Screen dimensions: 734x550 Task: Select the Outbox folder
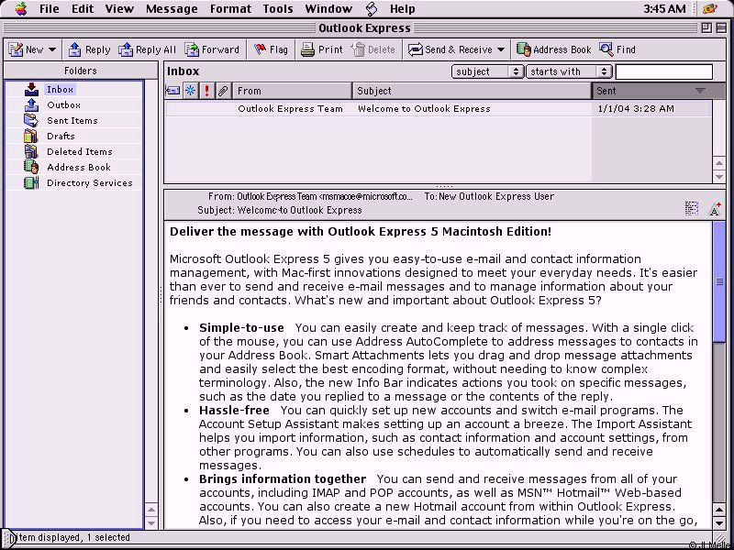click(63, 104)
